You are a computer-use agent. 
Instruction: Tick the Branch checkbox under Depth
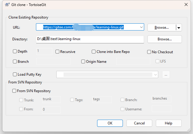(15, 61)
